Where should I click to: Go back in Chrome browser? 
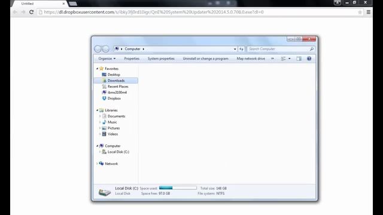[x=15, y=12]
